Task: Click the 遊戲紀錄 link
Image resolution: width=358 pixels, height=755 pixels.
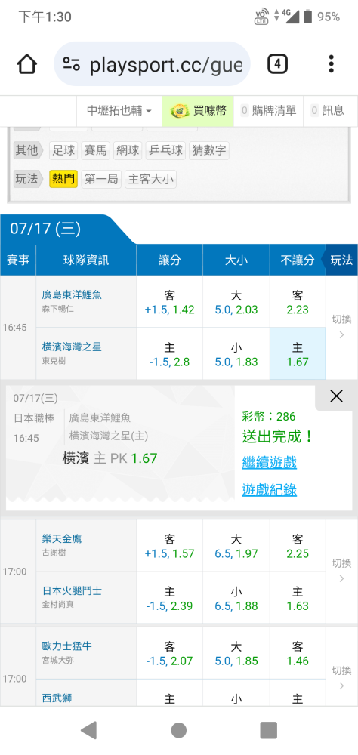Action: click(270, 490)
